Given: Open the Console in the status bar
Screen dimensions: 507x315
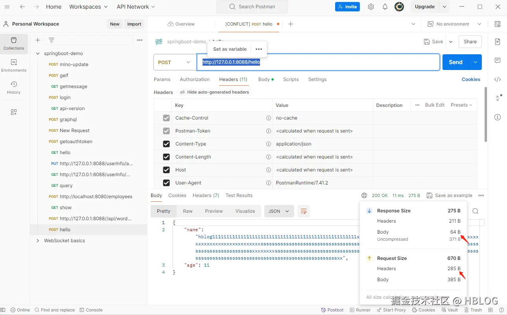Looking at the screenshot, I should tap(91, 310).
